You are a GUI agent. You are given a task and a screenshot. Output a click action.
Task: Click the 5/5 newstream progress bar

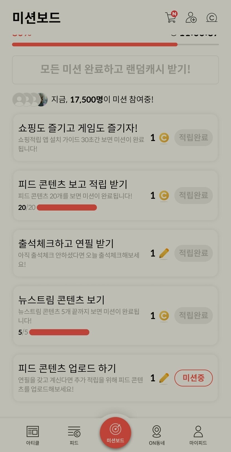coord(59,332)
